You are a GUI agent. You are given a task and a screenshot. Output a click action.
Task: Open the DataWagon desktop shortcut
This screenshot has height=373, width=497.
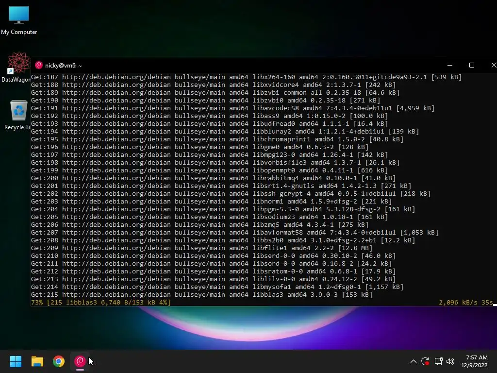(16, 68)
